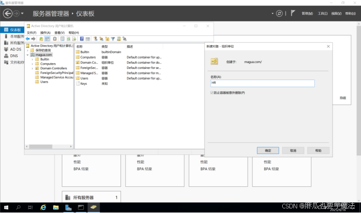Image resolution: width=361 pixels, height=213 pixels.
Task: Open the dropdown arrow left of refresh icon
Action: click(x=272, y=13)
